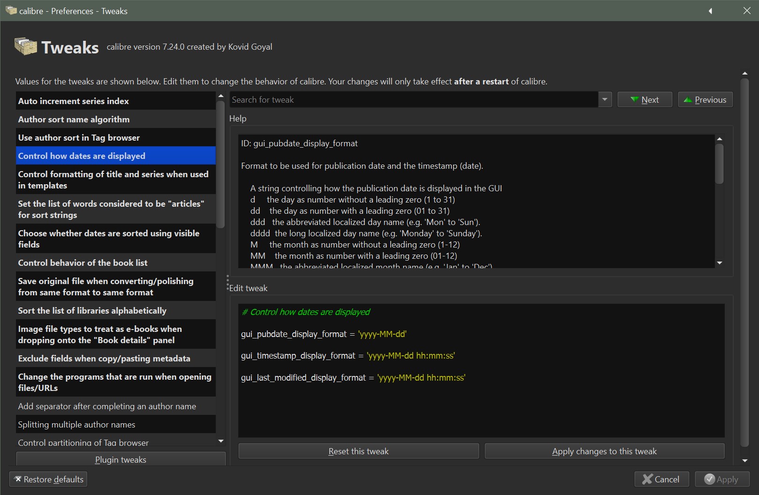Click Help panel scroll down arrow

coord(720,263)
